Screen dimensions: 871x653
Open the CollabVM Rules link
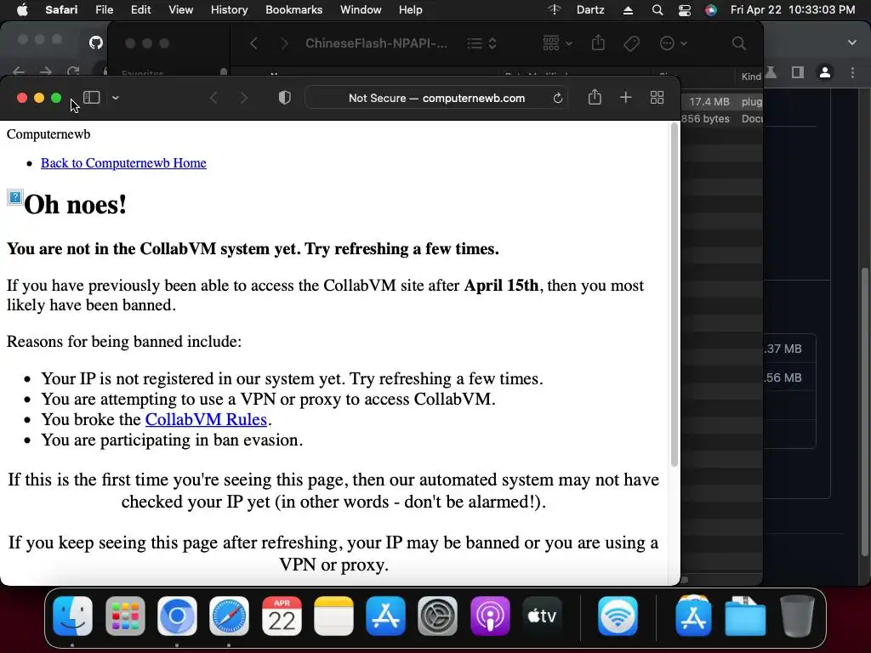click(206, 419)
